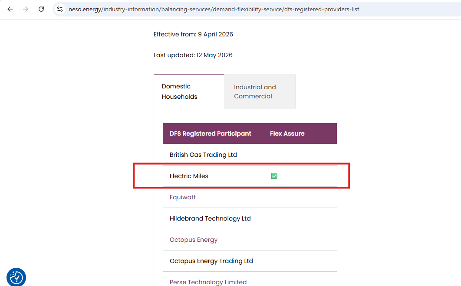Click the 'Last updated: 12 May 2026' text
The width and height of the screenshot is (461, 286).
tap(193, 55)
